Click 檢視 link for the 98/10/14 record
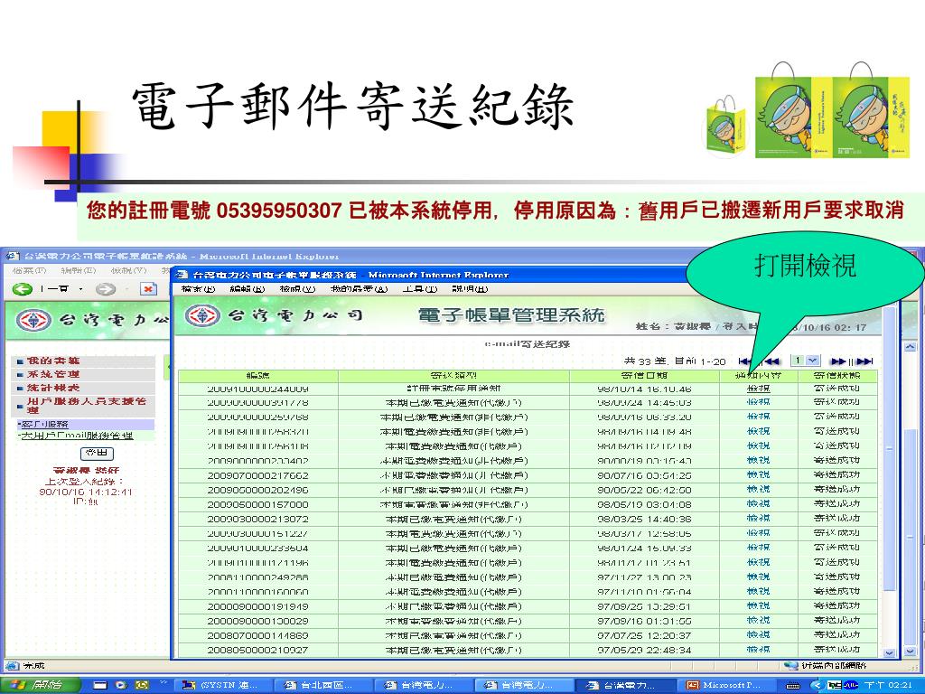The image size is (925, 694). click(758, 389)
